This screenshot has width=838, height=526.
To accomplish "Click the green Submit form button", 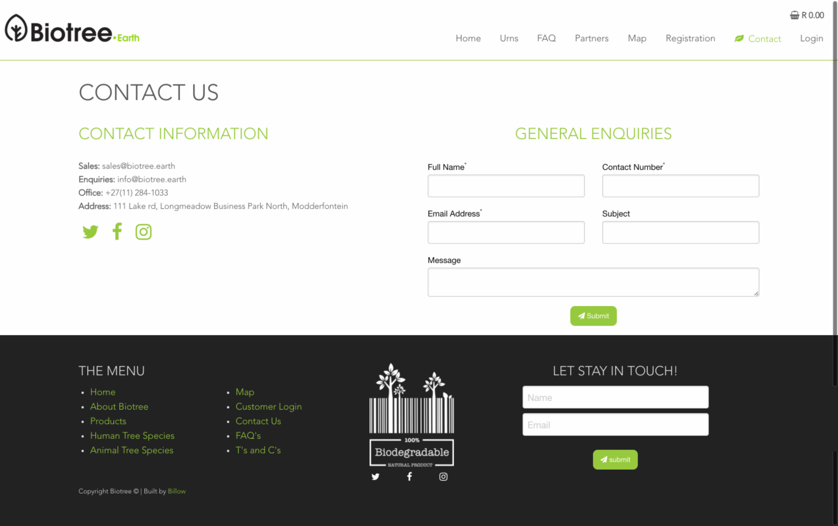I will point(593,316).
